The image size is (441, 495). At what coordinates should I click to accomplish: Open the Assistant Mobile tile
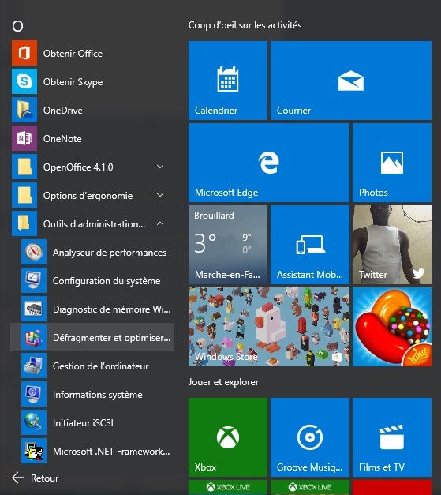(x=310, y=245)
